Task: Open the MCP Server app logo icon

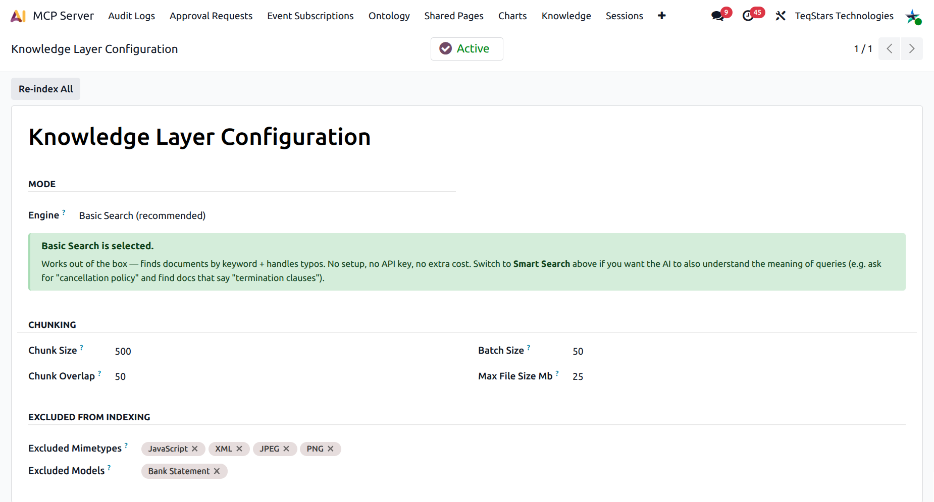Action: point(18,16)
